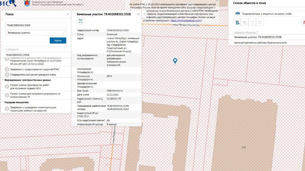Open the land plot geometry info icon
Viewport: 305px width, 171px height.
[81, 21]
